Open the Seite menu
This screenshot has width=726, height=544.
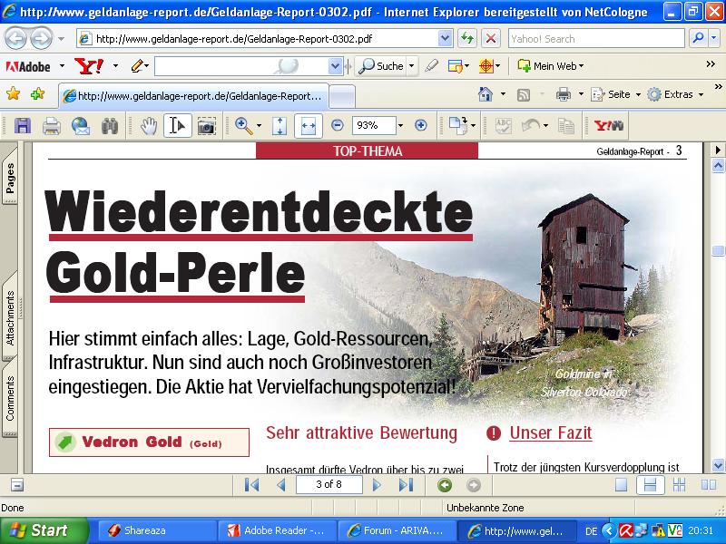pyautogui.click(x=615, y=94)
